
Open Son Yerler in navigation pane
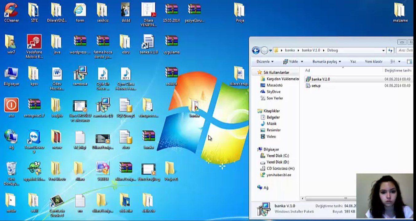point(275,98)
